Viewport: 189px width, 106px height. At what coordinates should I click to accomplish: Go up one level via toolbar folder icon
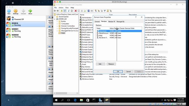[x=62, y=11]
